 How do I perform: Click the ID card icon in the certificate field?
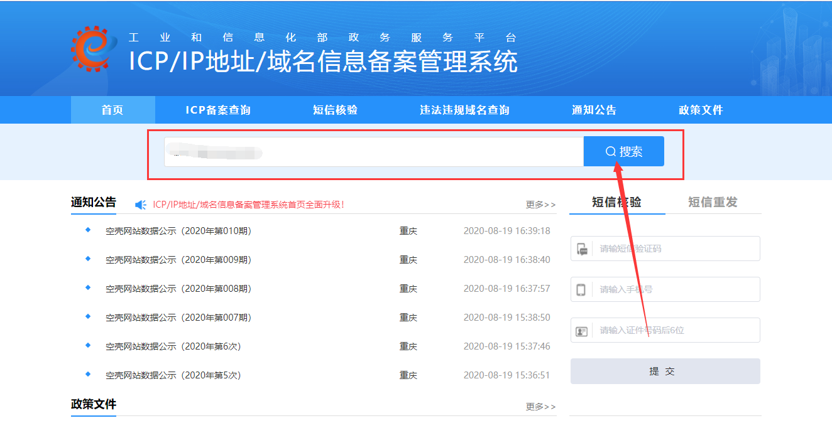[x=582, y=331]
